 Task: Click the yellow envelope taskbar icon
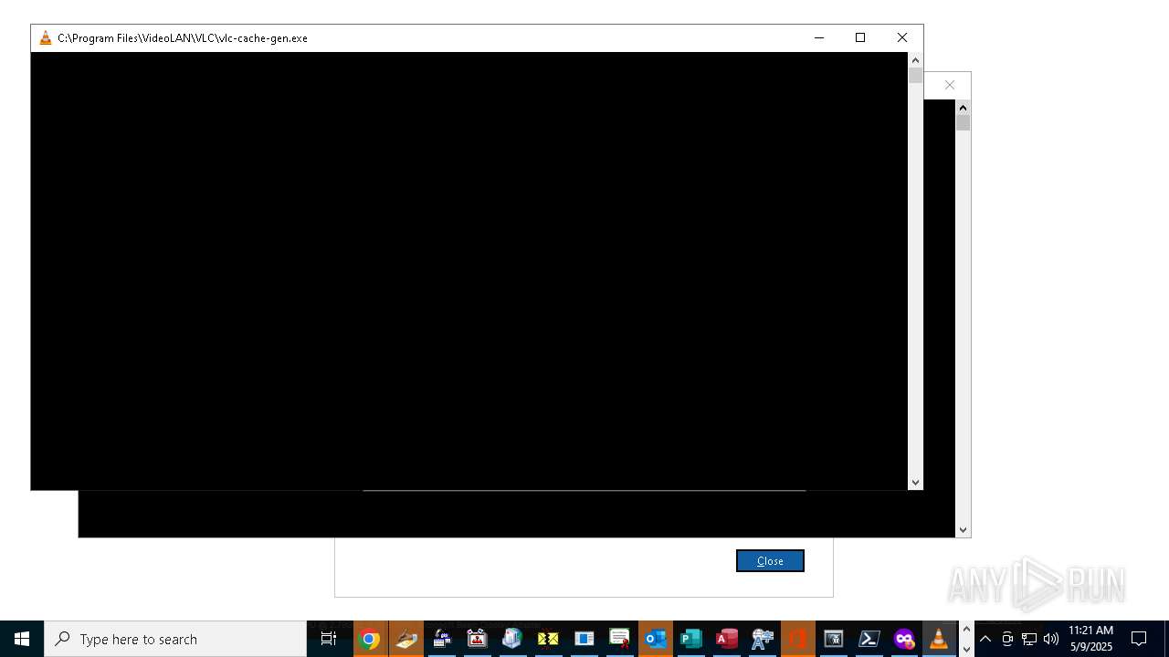[548, 639]
